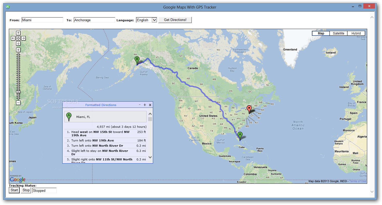382x205 pixels.
Task: Pan the map right with the arrow
Action: click(x=23, y=38)
